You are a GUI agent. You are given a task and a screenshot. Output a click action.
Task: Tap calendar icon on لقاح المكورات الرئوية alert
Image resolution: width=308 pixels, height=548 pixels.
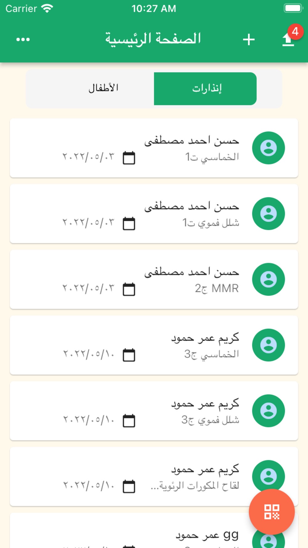129,486
